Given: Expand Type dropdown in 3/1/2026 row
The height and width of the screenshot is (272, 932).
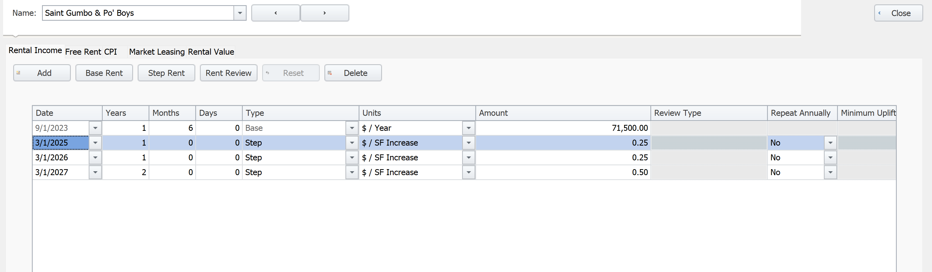Looking at the screenshot, I should [352, 158].
